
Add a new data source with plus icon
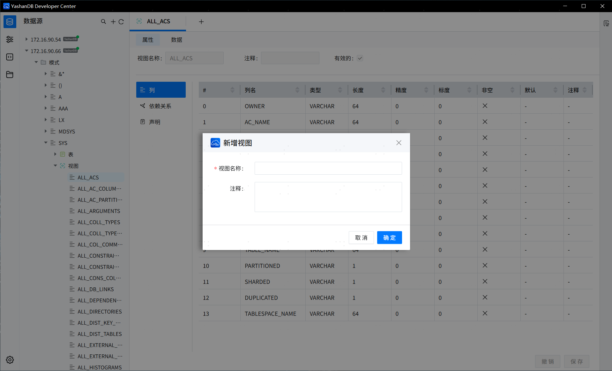pos(113,21)
